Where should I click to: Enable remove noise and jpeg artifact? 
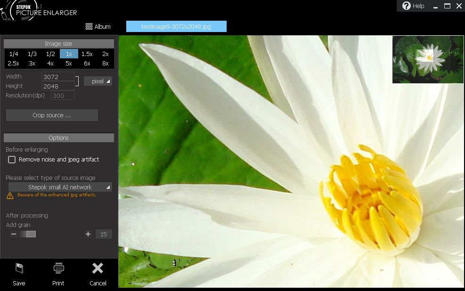pos(12,160)
